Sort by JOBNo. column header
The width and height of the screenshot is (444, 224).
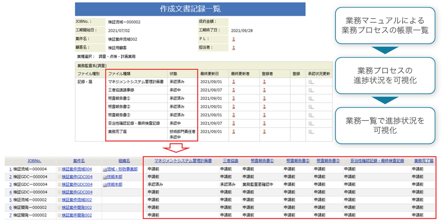tap(34, 161)
